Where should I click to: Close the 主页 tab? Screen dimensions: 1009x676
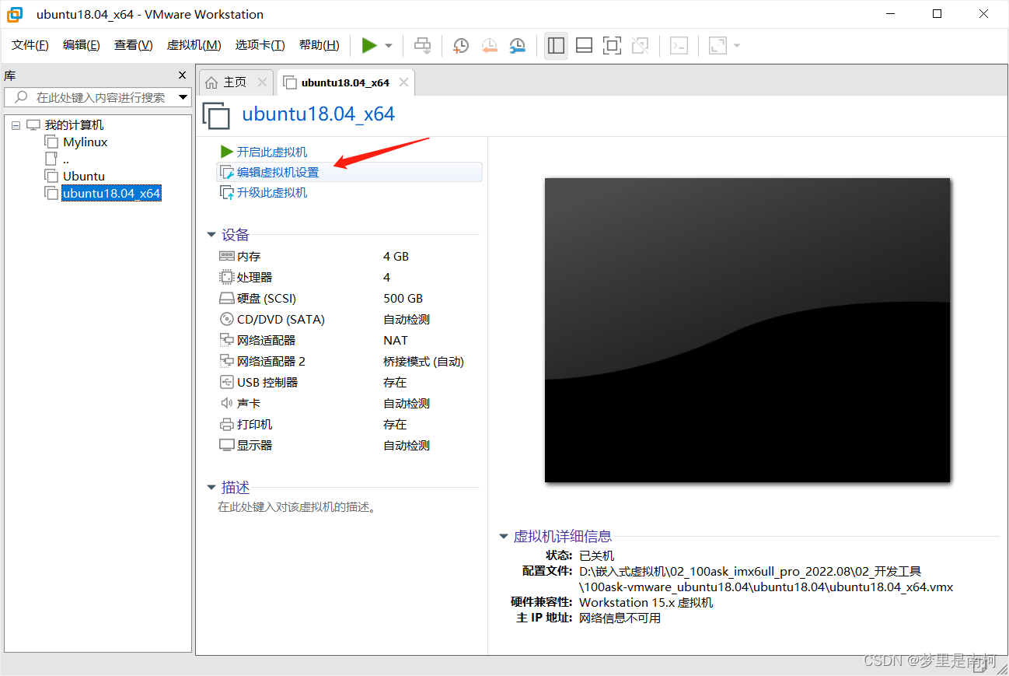(x=262, y=82)
